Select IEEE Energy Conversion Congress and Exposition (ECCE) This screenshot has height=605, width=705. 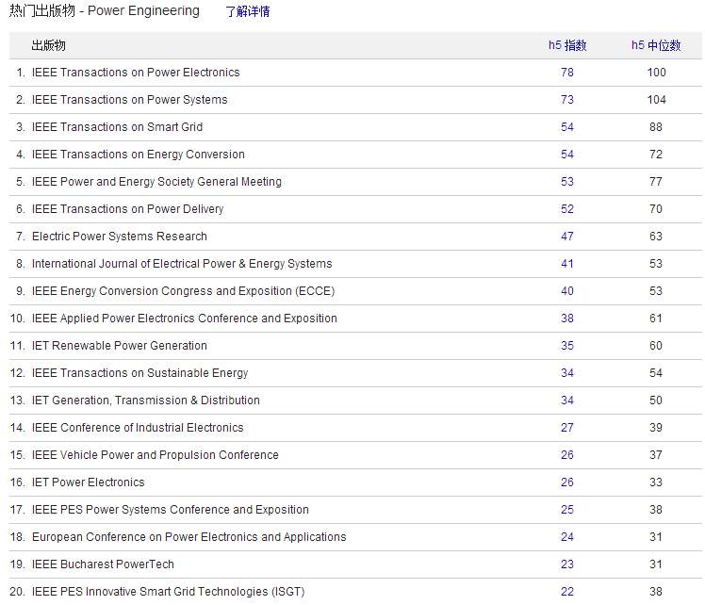184,291
